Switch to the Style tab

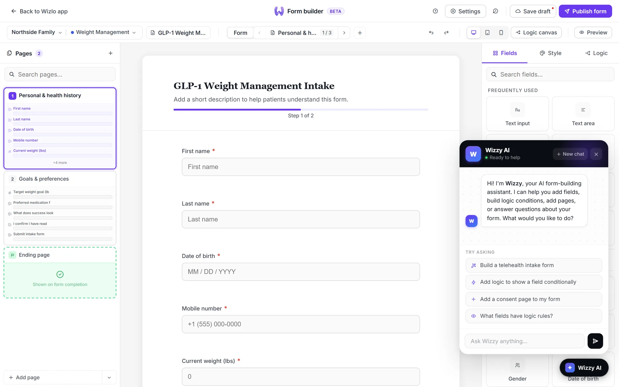(x=551, y=53)
